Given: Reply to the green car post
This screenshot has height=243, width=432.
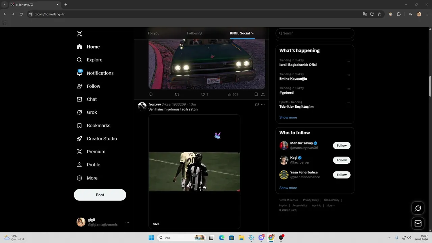Looking at the screenshot, I should click(151, 94).
